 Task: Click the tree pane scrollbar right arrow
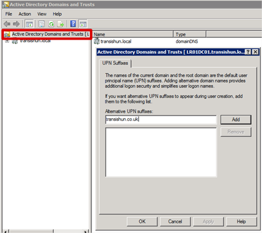pyautogui.click(x=86, y=232)
